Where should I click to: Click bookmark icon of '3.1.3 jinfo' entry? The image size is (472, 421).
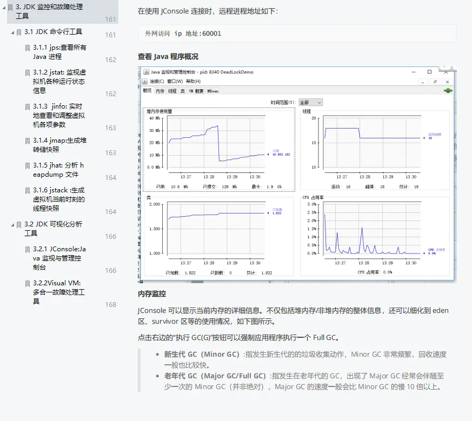coord(28,107)
